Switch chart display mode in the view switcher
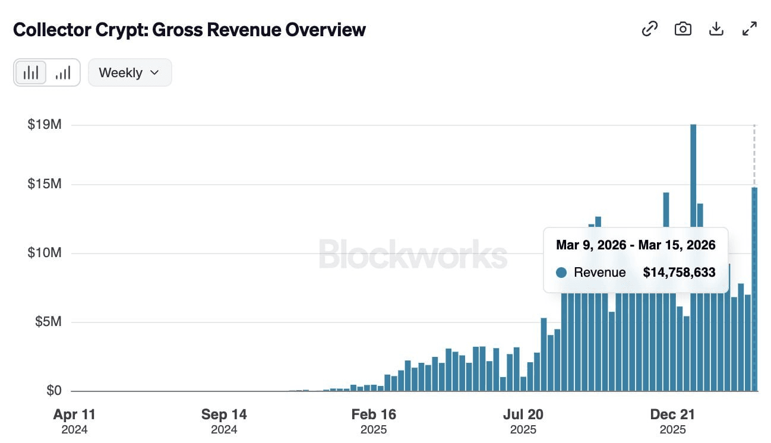The height and width of the screenshot is (443, 771). pyautogui.click(x=47, y=72)
